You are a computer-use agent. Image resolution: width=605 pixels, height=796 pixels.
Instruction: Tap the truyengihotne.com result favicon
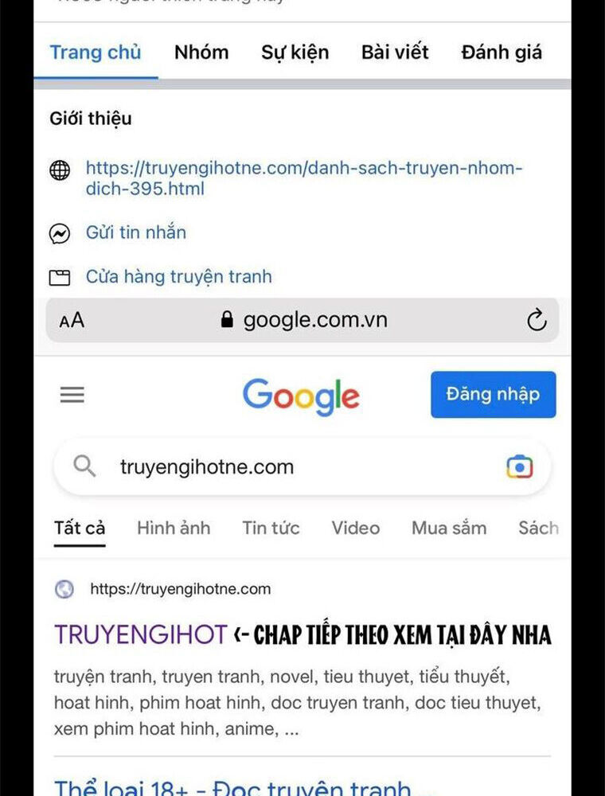tap(64, 589)
